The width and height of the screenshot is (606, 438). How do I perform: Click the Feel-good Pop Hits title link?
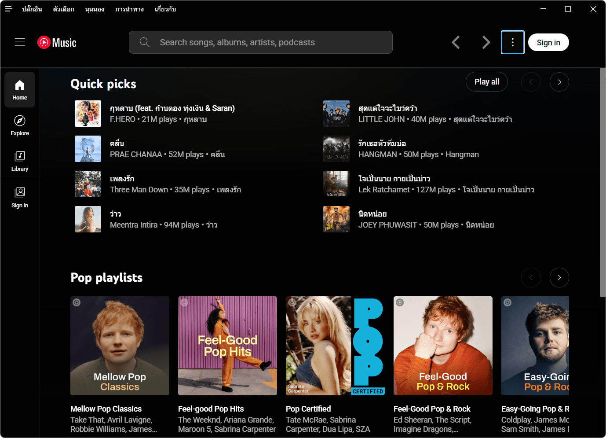click(211, 409)
